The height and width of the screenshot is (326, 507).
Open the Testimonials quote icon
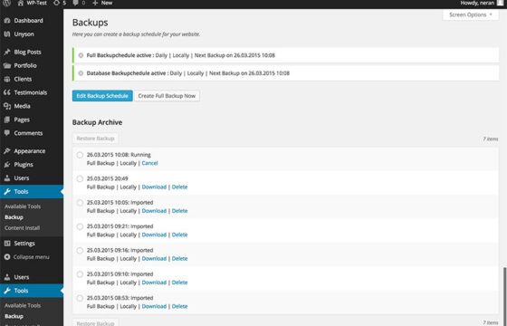coord(7,92)
